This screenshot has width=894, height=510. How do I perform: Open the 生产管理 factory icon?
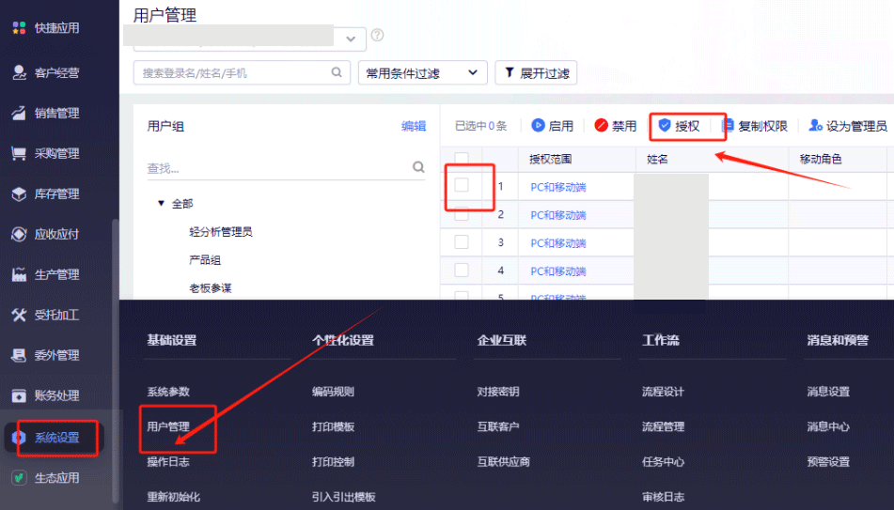(19, 274)
